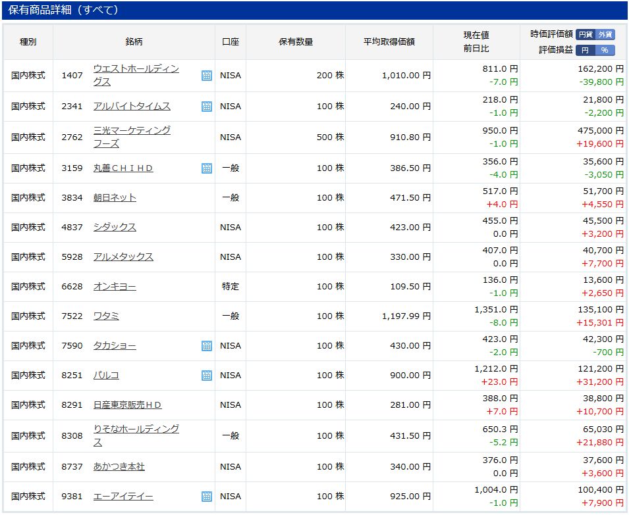Open calendar icon for アルバイトタイムス row
Screen dimensions: 629x515
pyautogui.click(x=207, y=106)
